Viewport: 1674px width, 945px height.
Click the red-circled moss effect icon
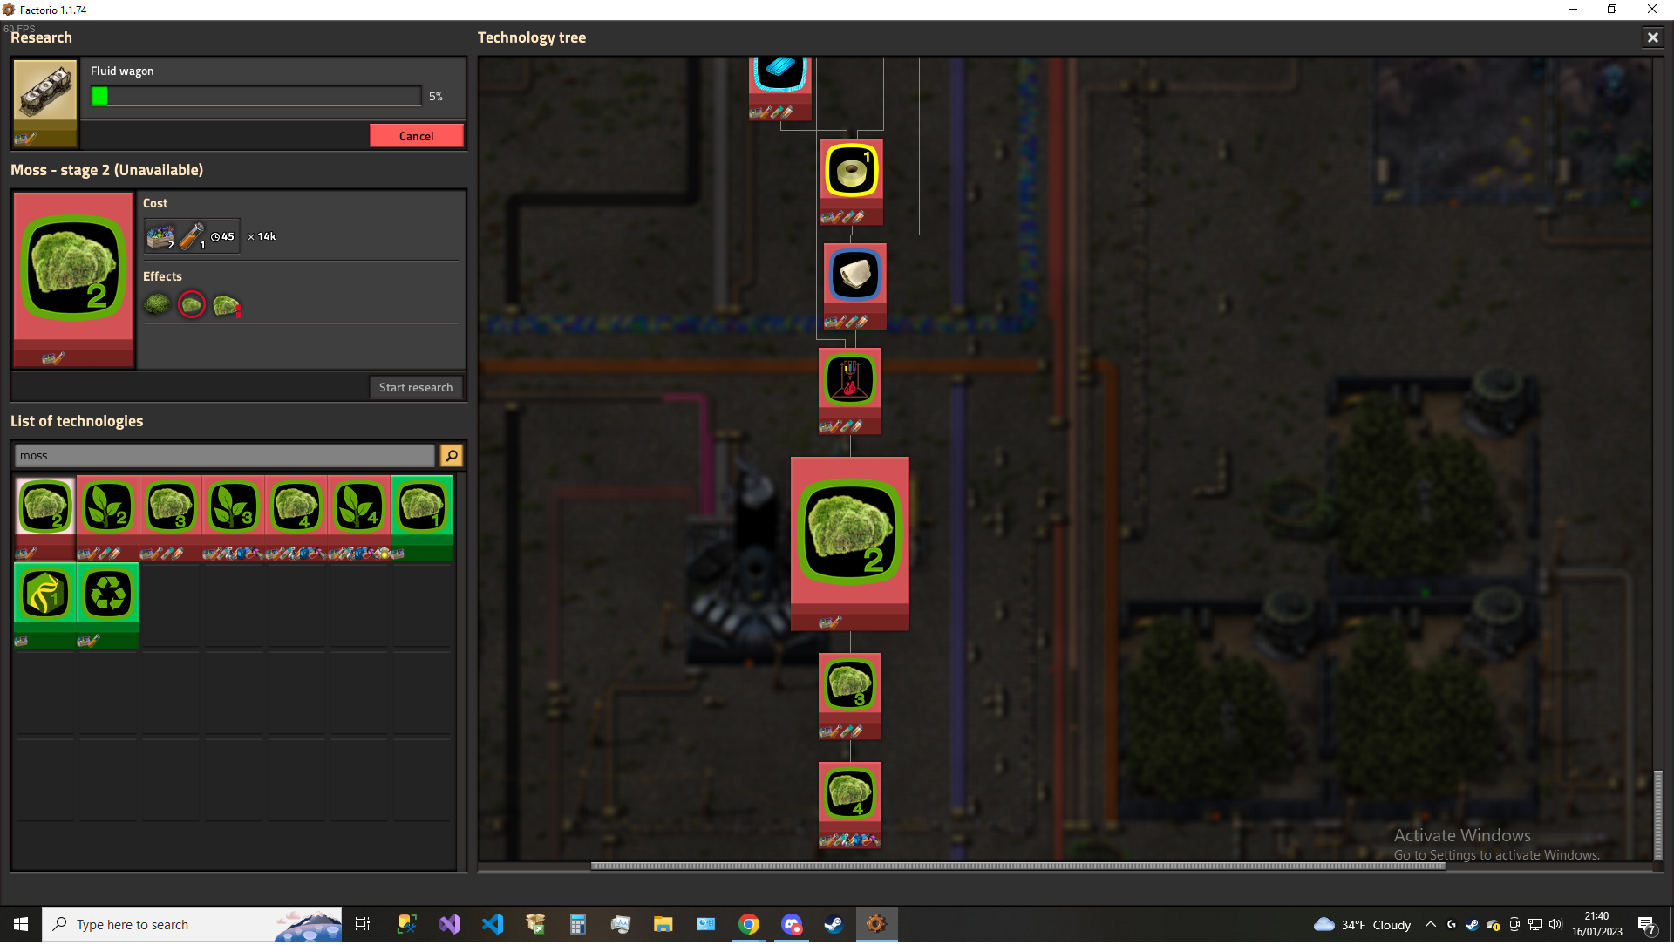192,304
